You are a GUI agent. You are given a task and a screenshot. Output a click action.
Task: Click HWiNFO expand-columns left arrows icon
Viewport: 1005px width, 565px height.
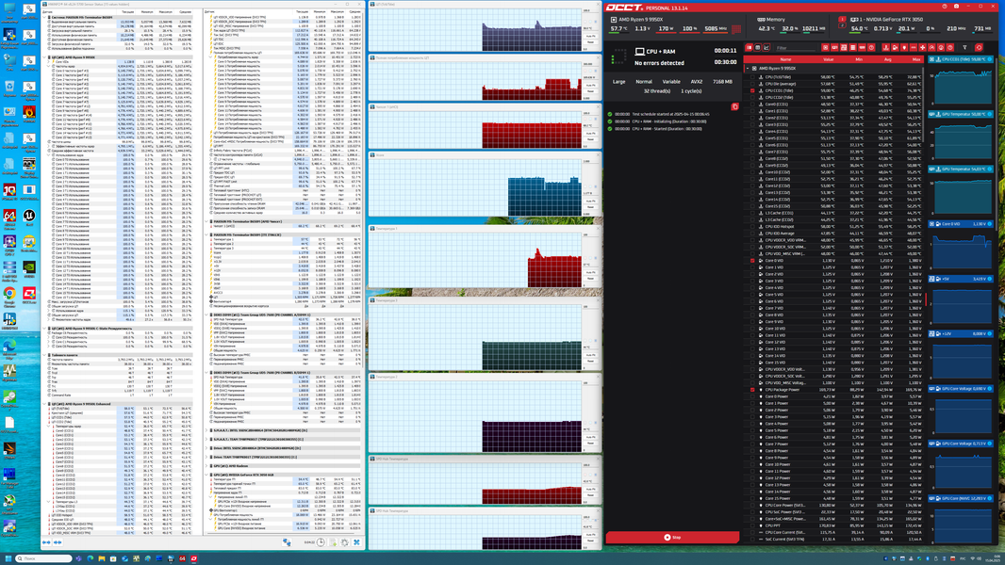point(46,542)
